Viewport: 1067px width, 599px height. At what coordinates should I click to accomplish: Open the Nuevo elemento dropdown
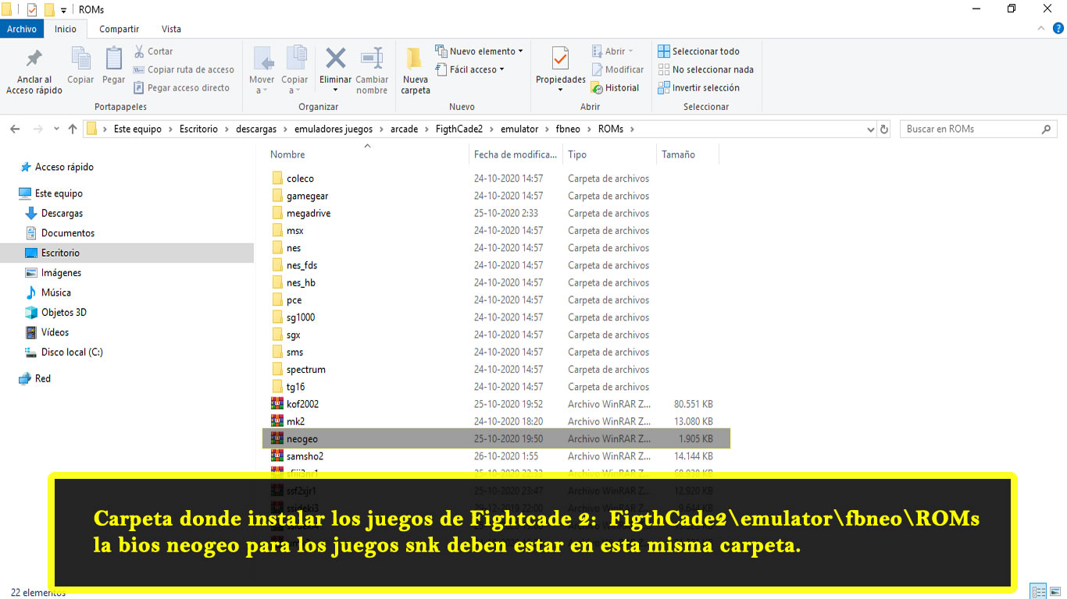click(479, 51)
